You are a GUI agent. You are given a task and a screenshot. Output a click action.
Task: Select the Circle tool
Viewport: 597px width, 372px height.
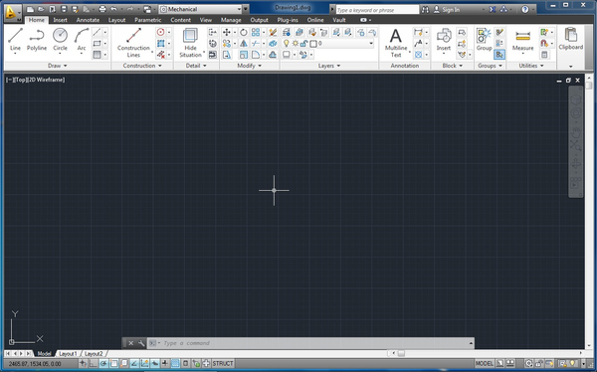(x=60, y=39)
